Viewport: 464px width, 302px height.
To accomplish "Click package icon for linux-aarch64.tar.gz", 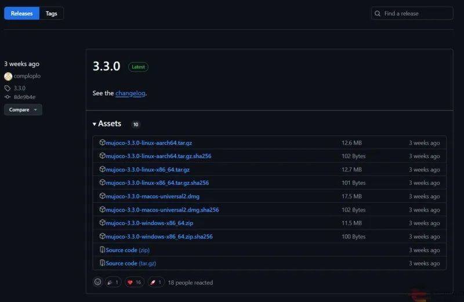I will pos(103,142).
